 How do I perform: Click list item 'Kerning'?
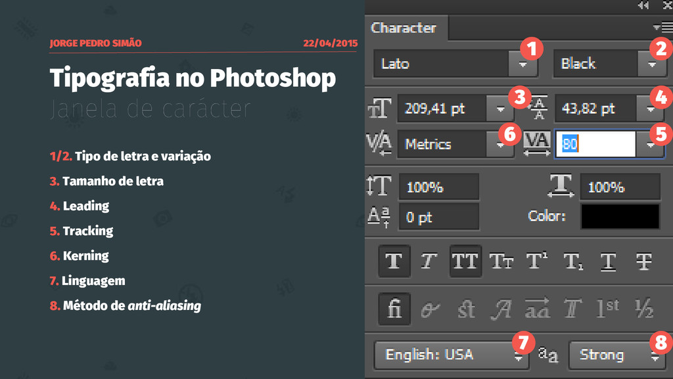[86, 256]
